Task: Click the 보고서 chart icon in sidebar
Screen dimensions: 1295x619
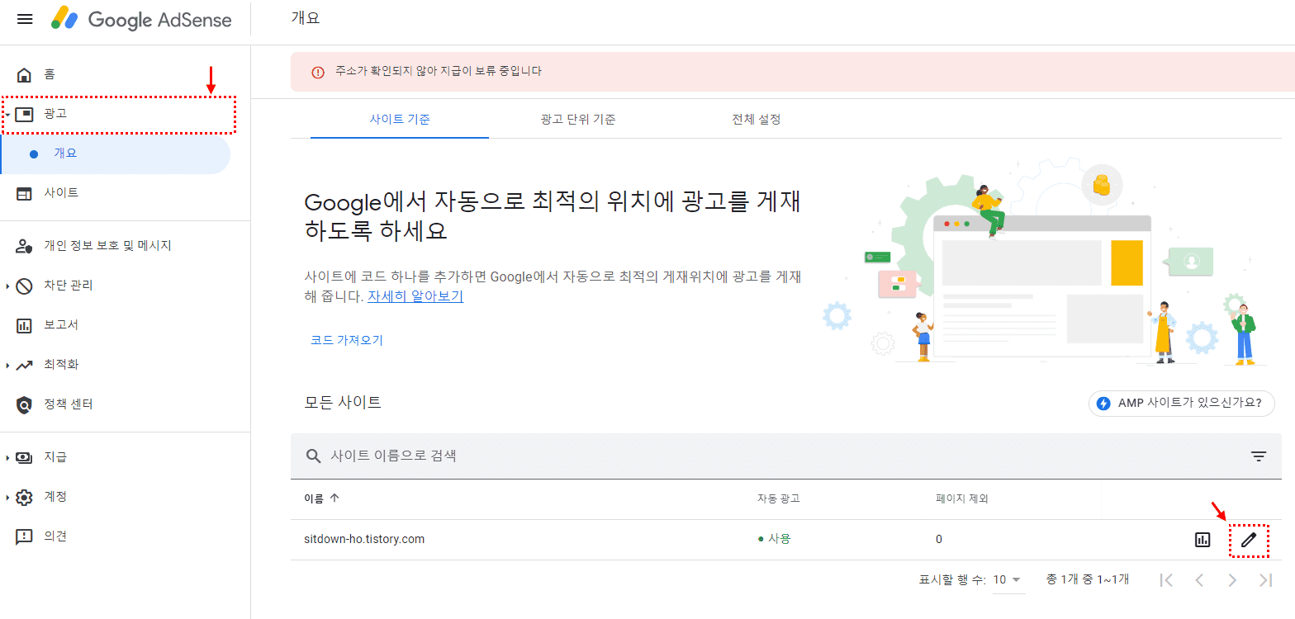Action: [25, 325]
